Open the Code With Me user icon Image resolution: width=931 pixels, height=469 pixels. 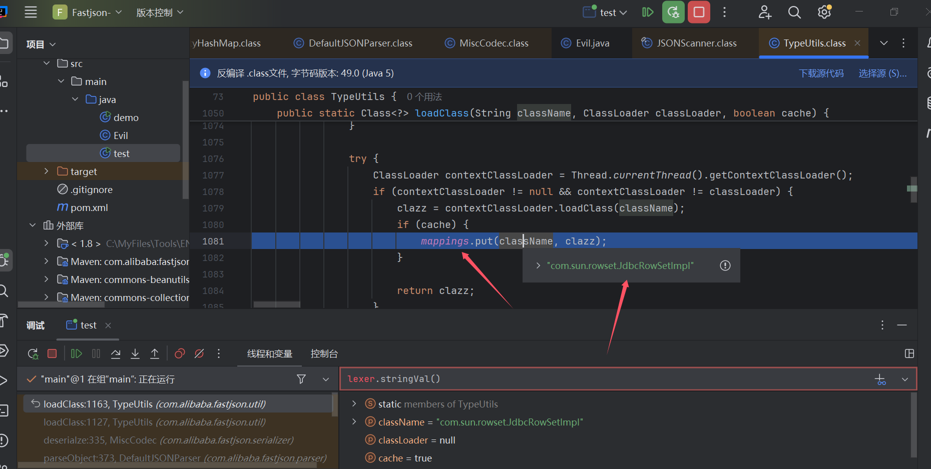765,12
